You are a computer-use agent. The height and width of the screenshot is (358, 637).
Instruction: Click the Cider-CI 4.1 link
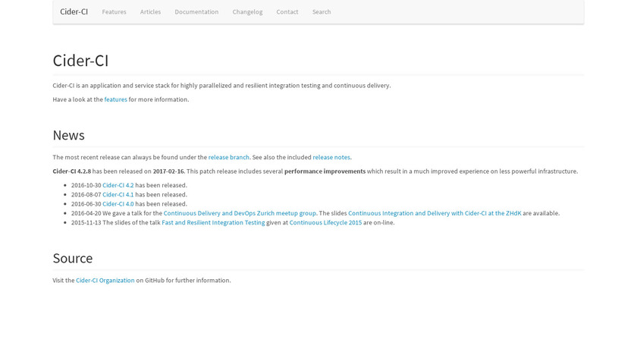click(x=118, y=195)
